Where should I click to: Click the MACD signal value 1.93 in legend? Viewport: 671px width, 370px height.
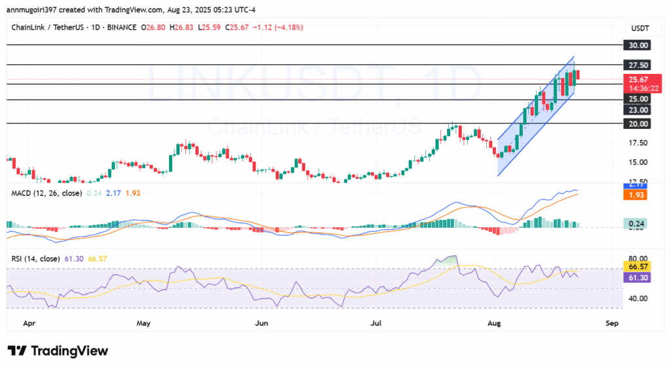132,193
